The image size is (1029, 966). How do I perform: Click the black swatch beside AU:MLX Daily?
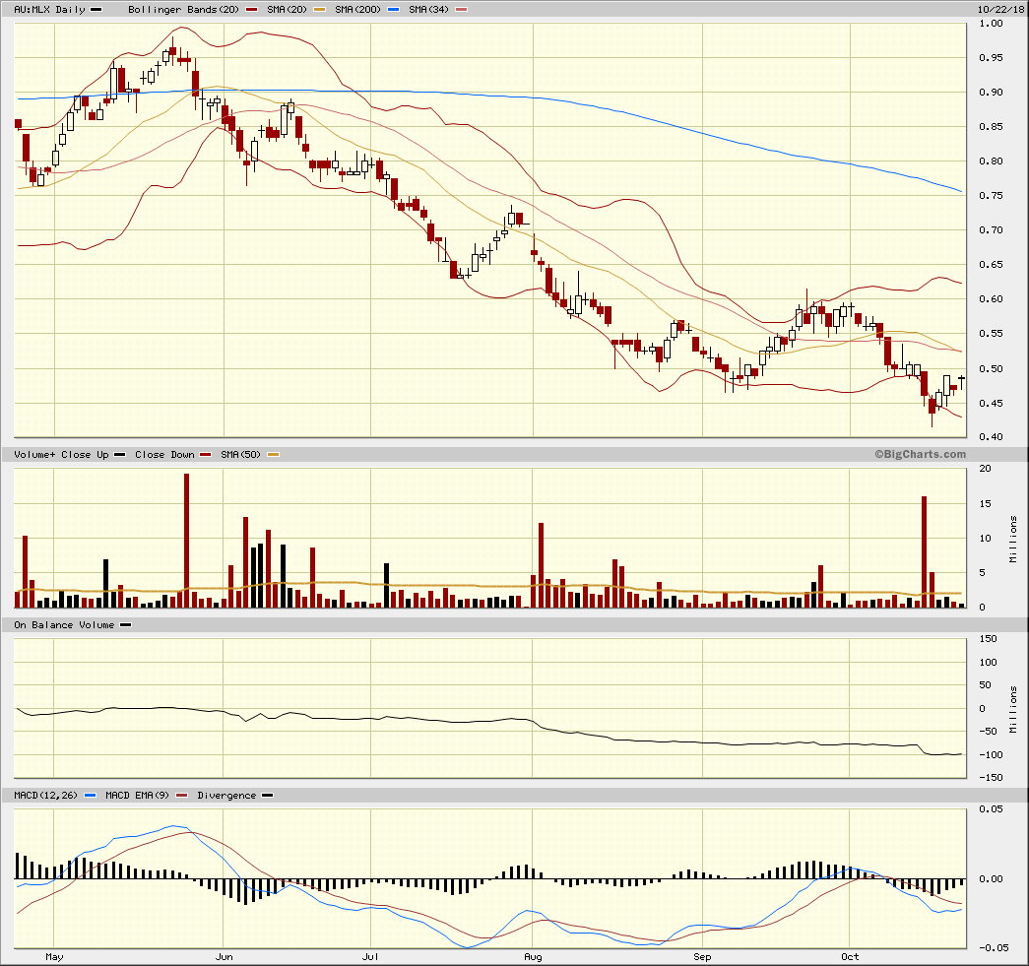coord(96,10)
